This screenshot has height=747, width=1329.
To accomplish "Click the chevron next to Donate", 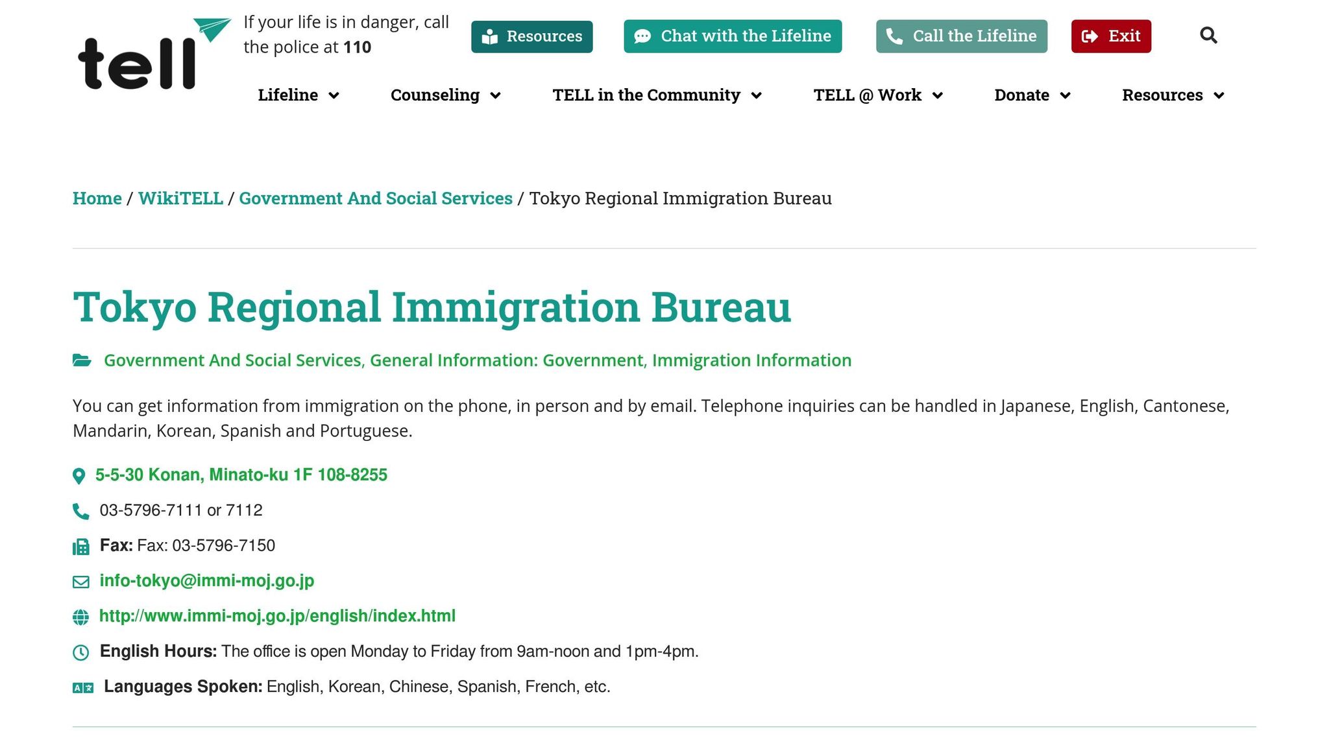I will coord(1065,95).
